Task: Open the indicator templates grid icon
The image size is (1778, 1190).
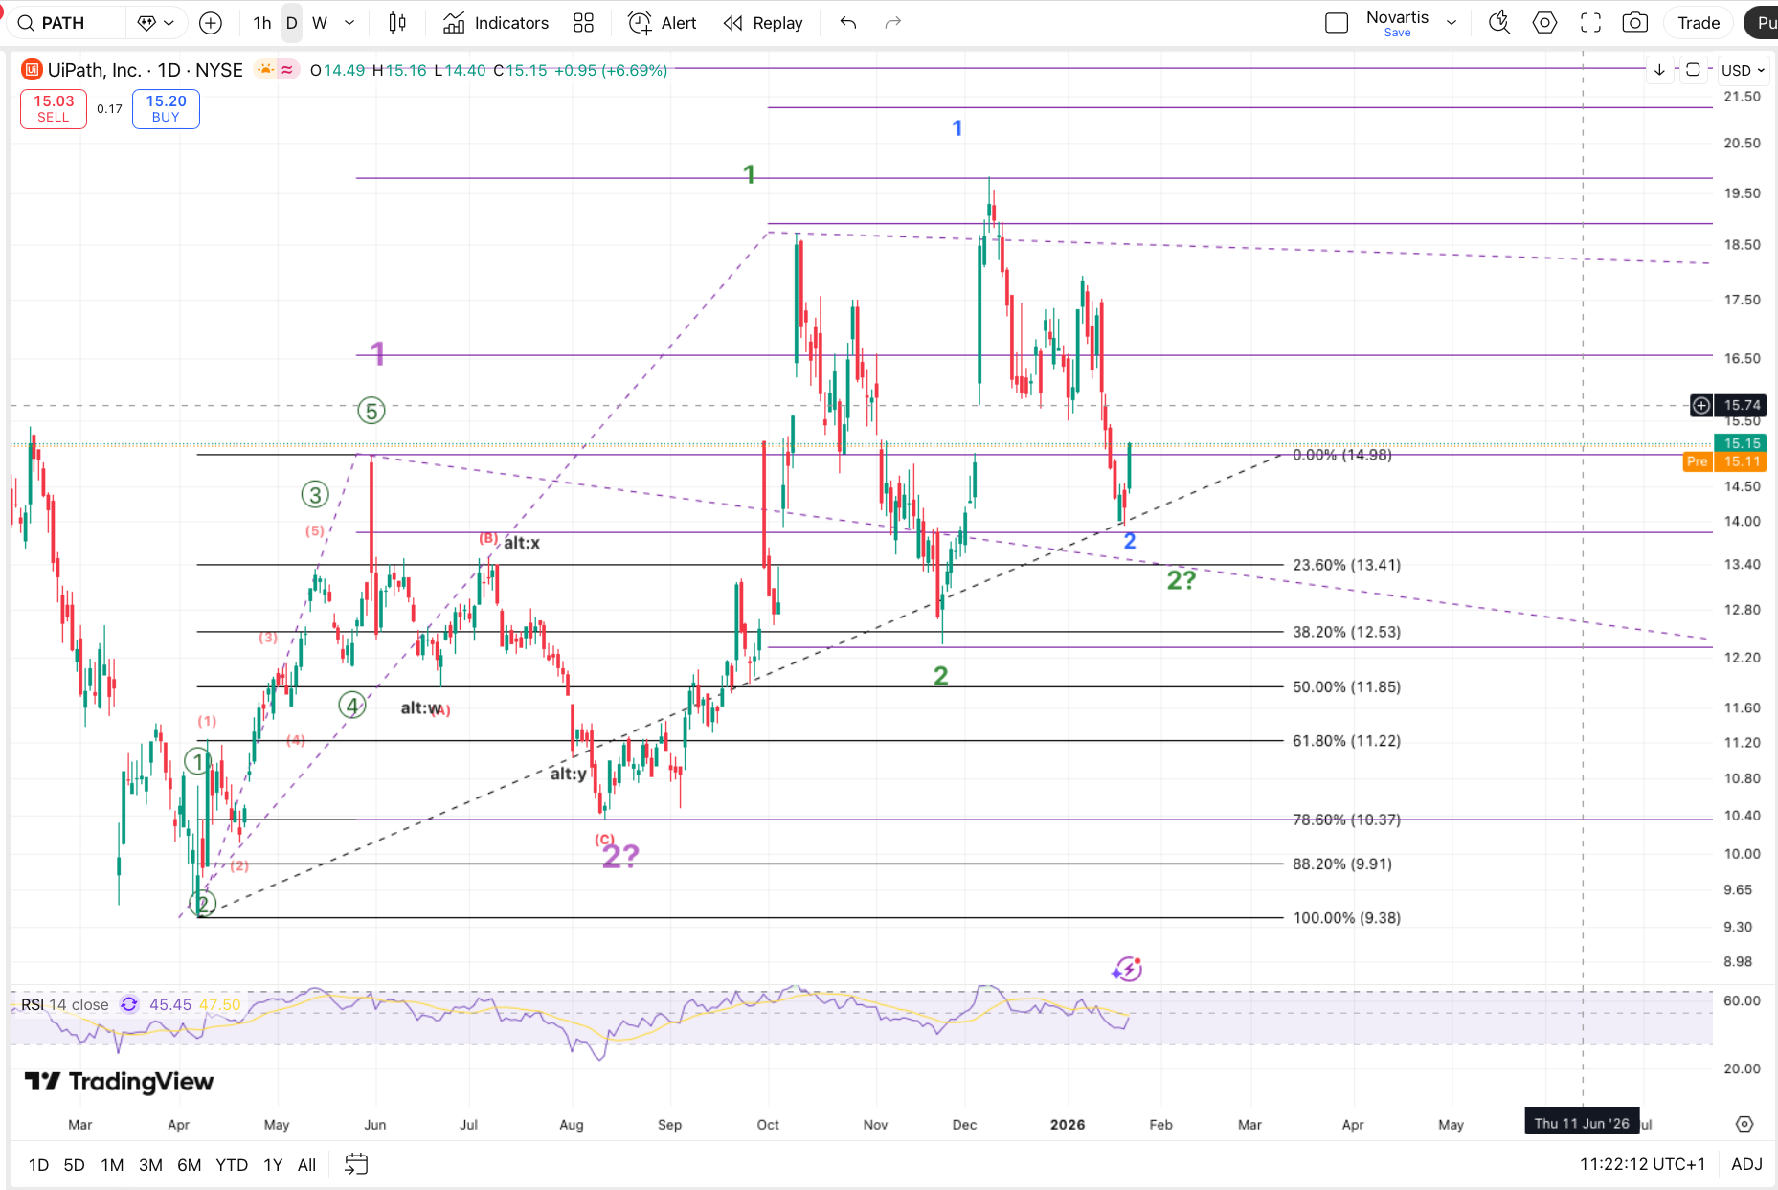Action: [583, 23]
